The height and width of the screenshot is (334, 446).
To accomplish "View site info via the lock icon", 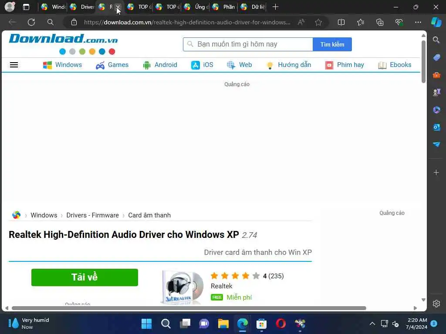I will coord(74,22).
